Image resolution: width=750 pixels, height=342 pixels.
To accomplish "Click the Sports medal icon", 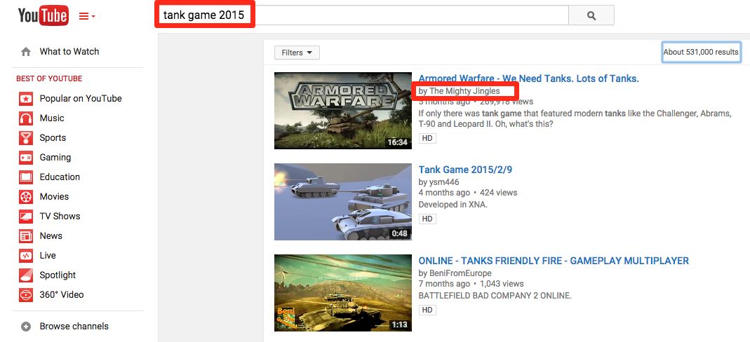I will pyautogui.click(x=26, y=138).
